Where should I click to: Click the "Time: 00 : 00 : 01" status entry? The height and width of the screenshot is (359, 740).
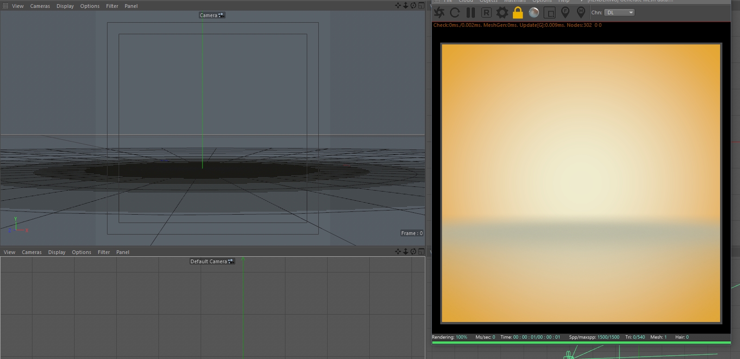pyautogui.click(x=530, y=337)
